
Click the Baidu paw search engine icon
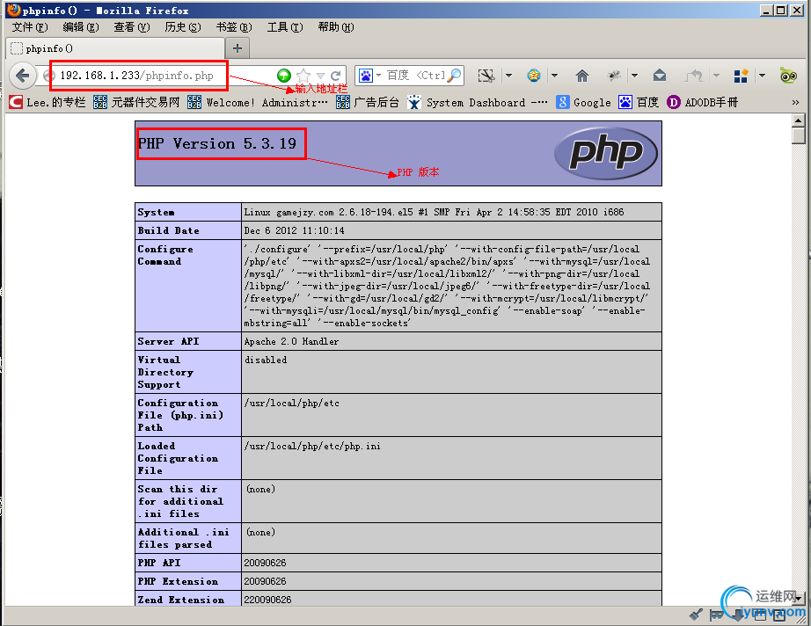[x=366, y=76]
